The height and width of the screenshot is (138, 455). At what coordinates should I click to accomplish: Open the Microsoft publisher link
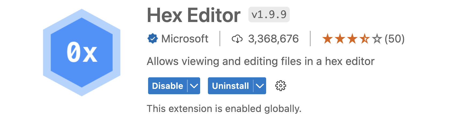[x=185, y=39]
